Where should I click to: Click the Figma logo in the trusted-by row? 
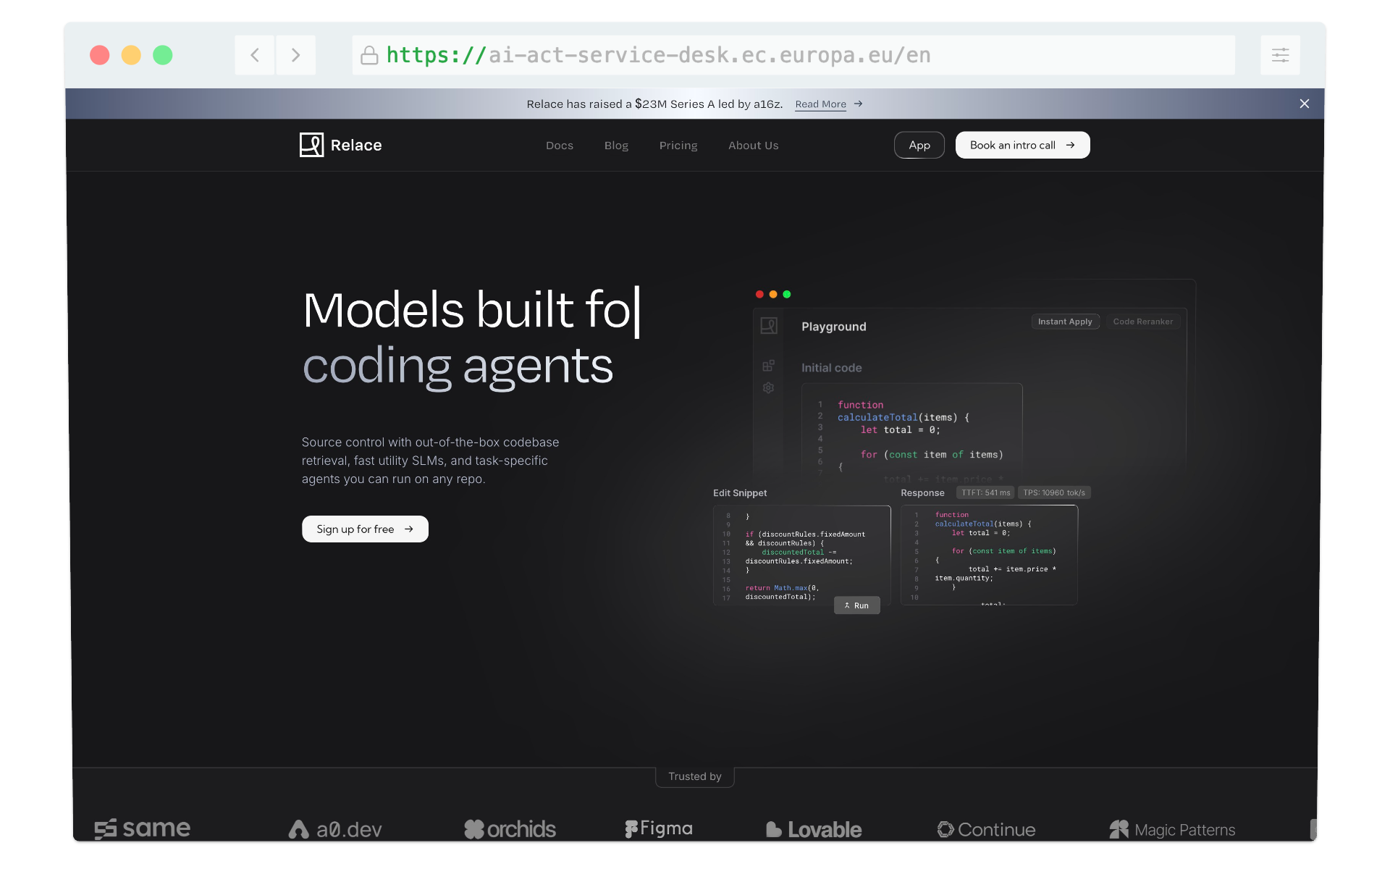(658, 829)
